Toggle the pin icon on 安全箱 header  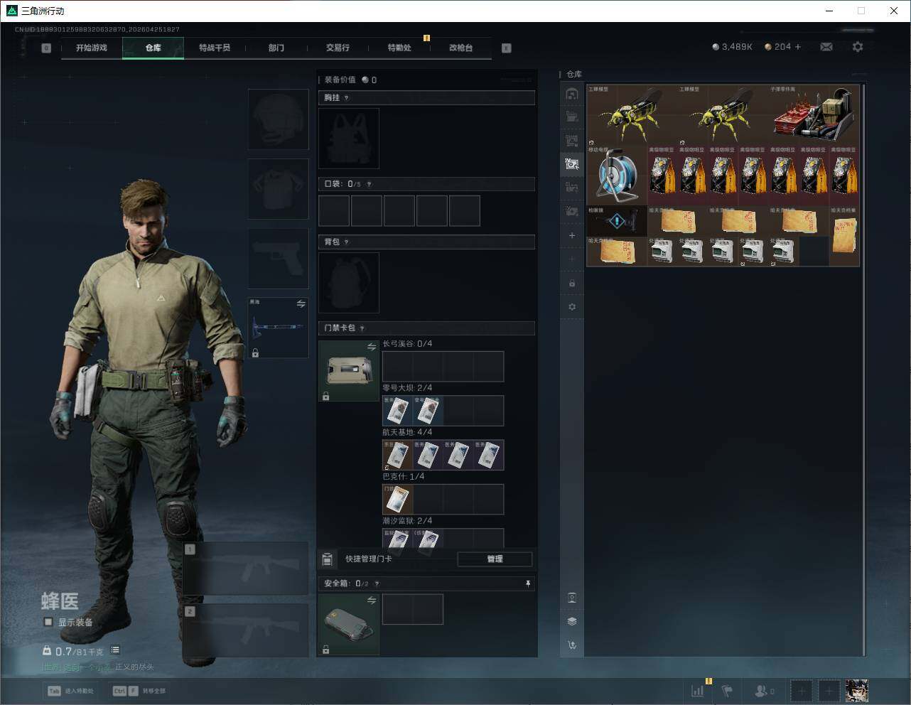tap(528, 583)
